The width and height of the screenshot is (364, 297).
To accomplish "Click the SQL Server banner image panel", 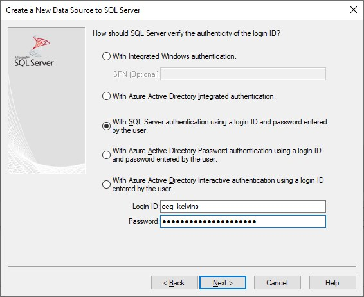I will (x=46, y=100).
